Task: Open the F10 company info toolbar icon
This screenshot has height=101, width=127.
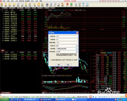Action: pyautogui.click(x=83, y=4)
